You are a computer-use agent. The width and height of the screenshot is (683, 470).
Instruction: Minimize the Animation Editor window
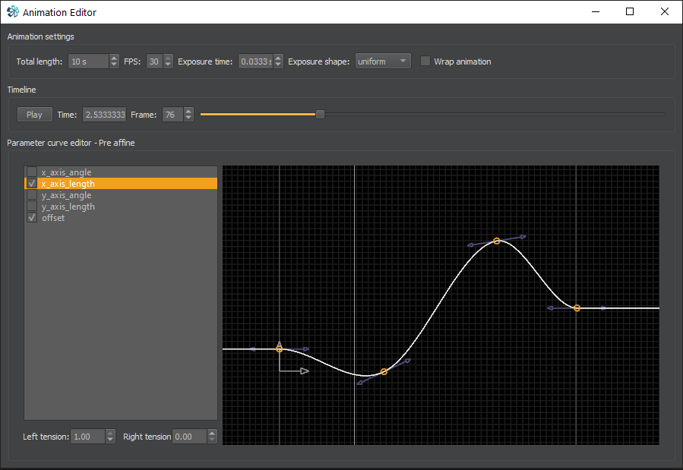point(596,11)
